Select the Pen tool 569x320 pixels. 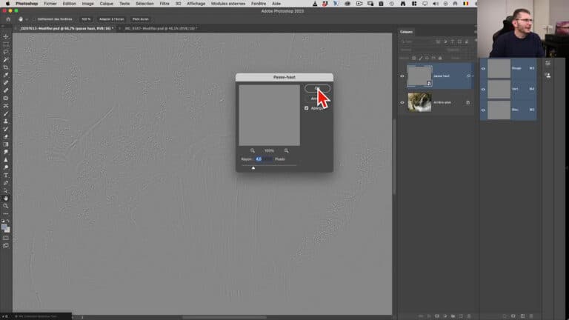pyautogui.click(x=6, y=183)
